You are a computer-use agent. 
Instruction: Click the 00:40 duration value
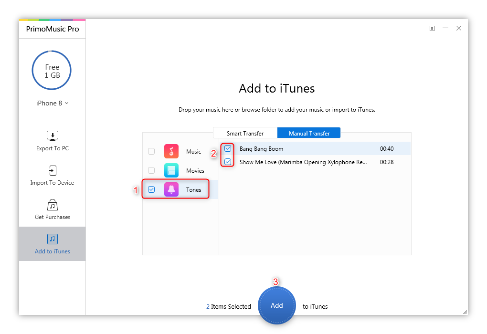pyautogui.click(x=387, y=149)
